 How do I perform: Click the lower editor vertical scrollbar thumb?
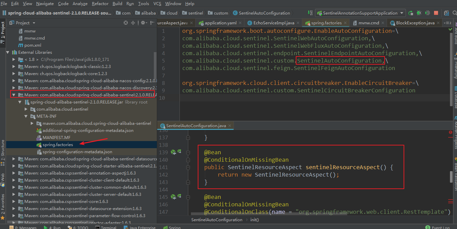(451, 177)
